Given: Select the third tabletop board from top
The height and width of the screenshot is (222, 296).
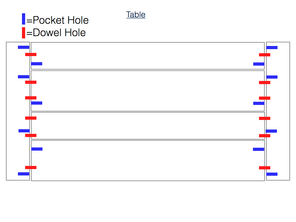Looking at the screenshot, I should click(x=148, y=126).
